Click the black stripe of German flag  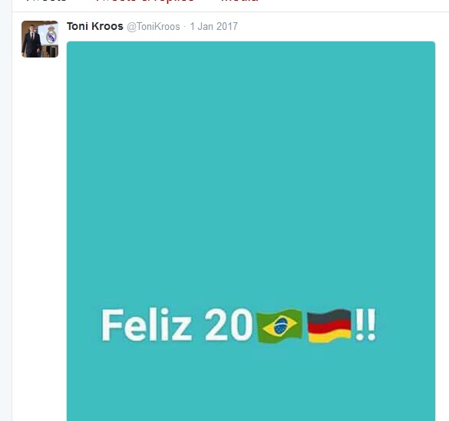coord(329,315)
